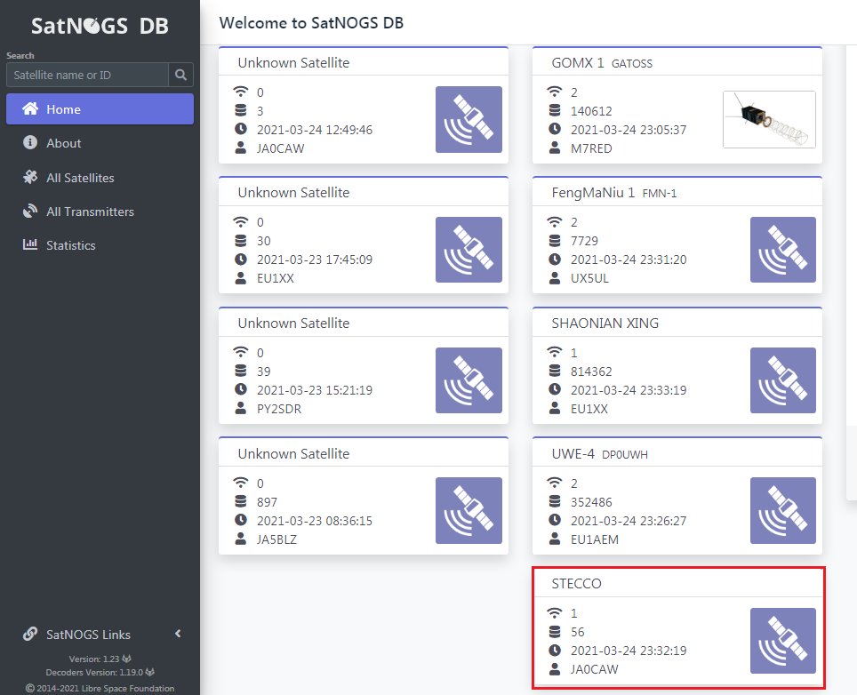Click Unknown Satellite icon on left EU1XX card

469,250
